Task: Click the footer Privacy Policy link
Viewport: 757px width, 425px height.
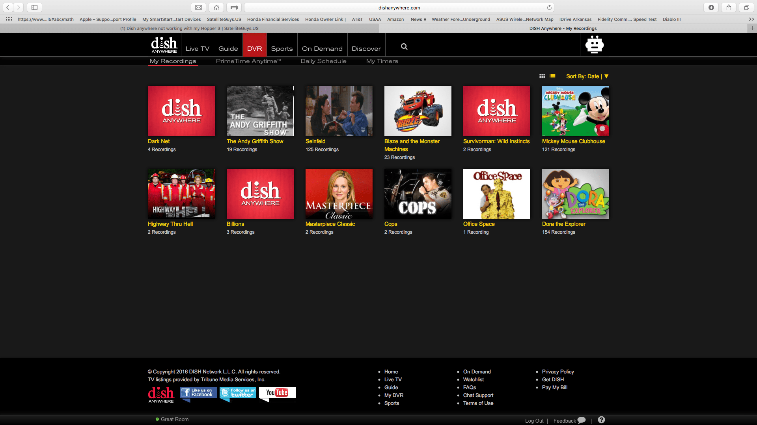Action: (x=558, y=371)
